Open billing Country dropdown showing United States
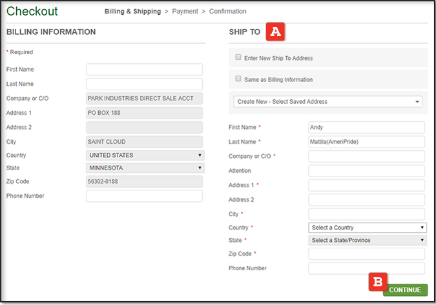This screenshot has width=436, height=305. (x=145, y=155)
